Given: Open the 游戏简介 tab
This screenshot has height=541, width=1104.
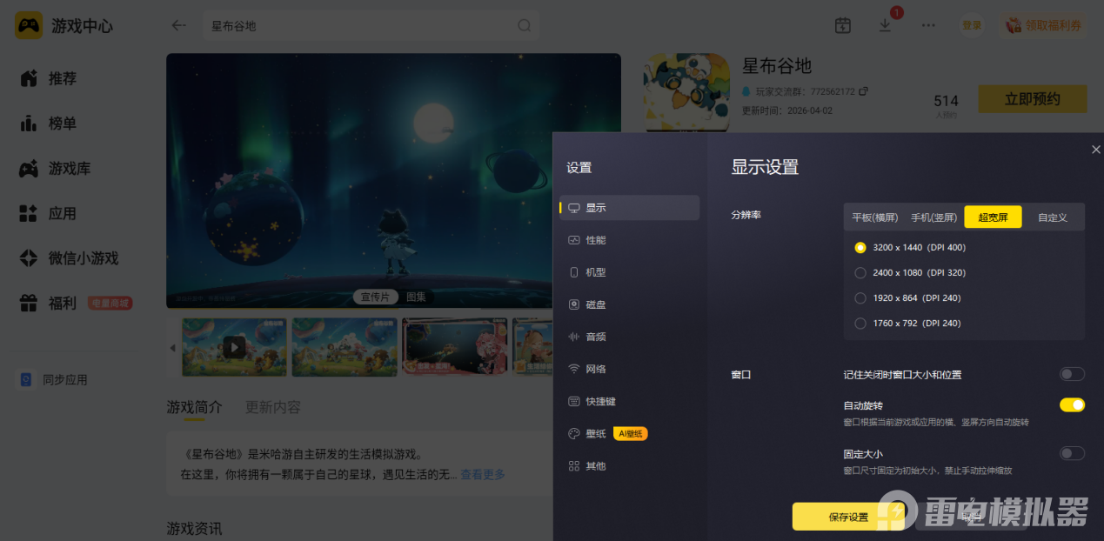Looking at the screenshot, I should point(194,407).
